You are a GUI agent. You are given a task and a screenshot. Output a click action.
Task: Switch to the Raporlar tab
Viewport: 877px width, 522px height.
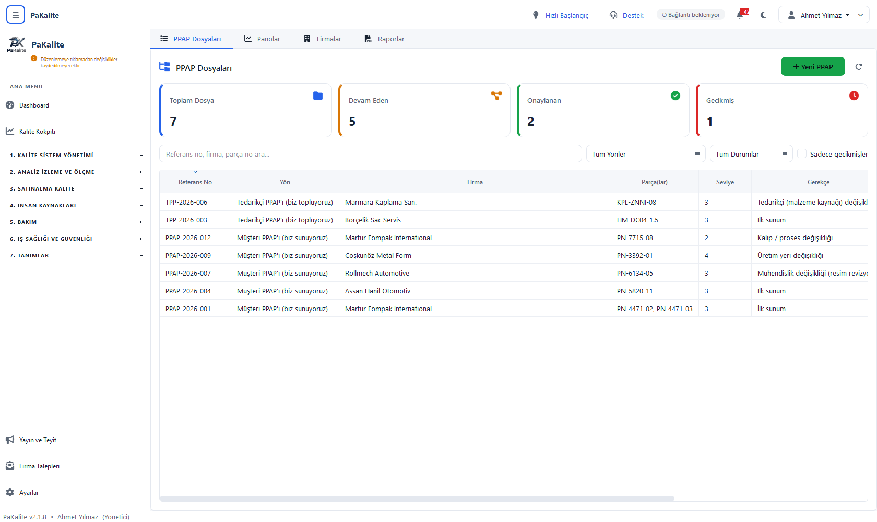[x=384, y=39]
